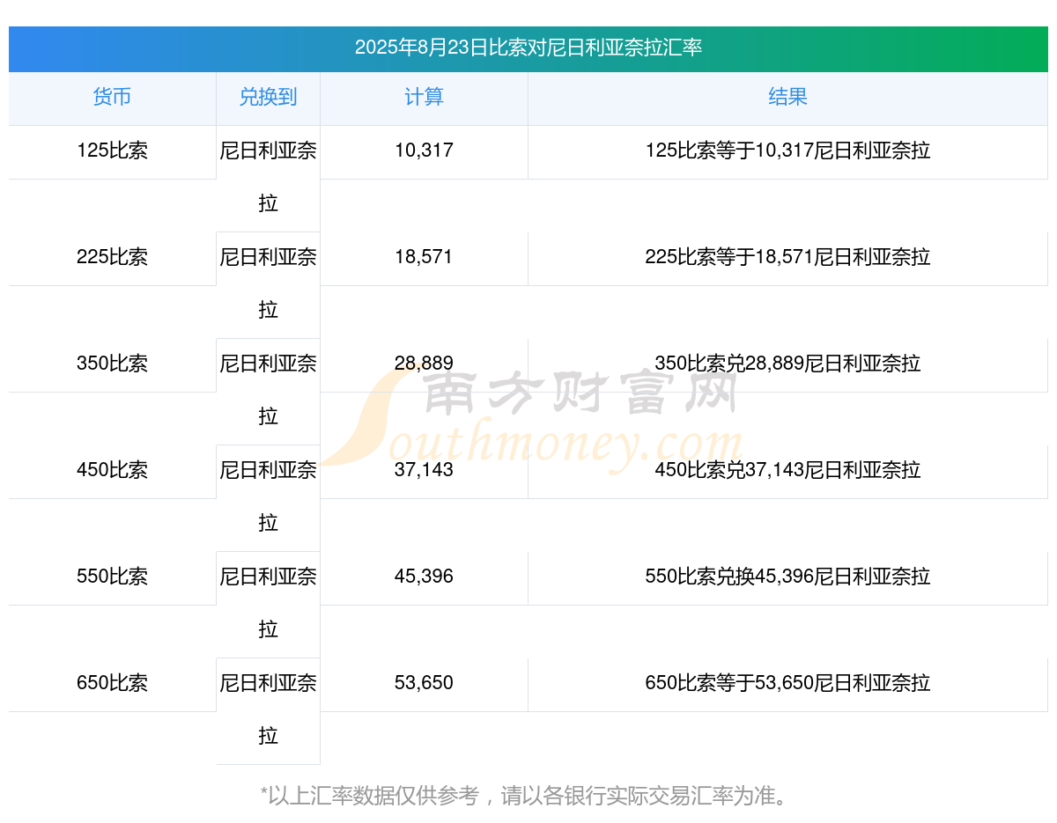Select the 650比索 cell
The width and height of the screenshot is (1057, 823).
tap(112, 683)
